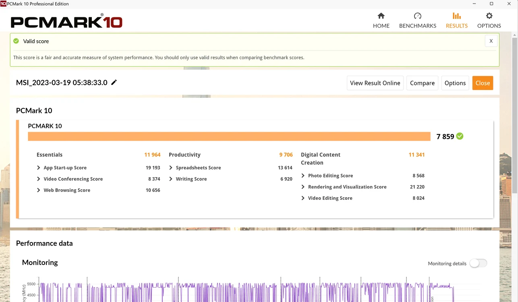Expand Rendering and Visualization Score details
This screenshot has width=518, height=302.
[x=303, y=187]
